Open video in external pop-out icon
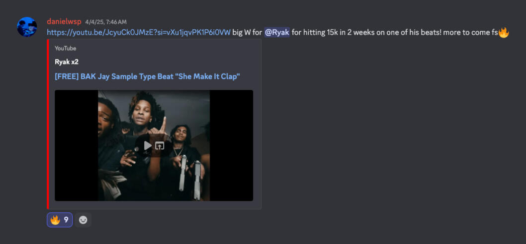This screenshot has height=244, width=526. tap(160, 146)
